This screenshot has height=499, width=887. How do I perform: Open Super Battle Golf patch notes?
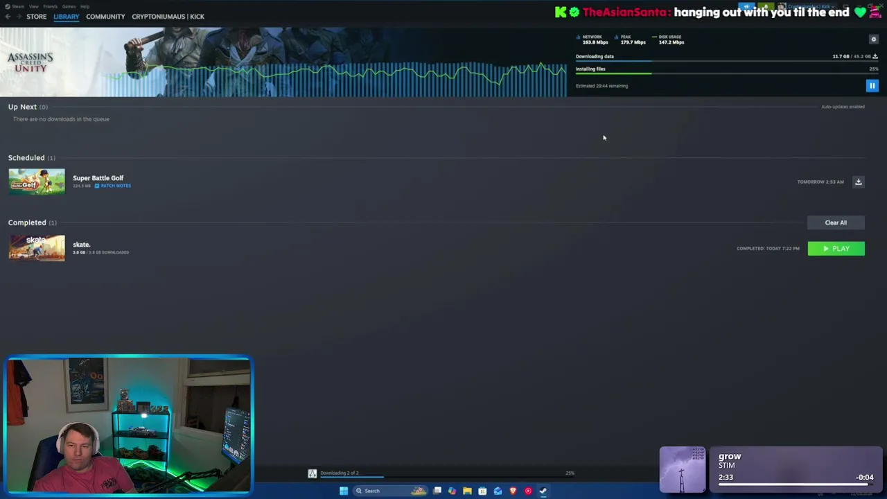click(112, 186)
